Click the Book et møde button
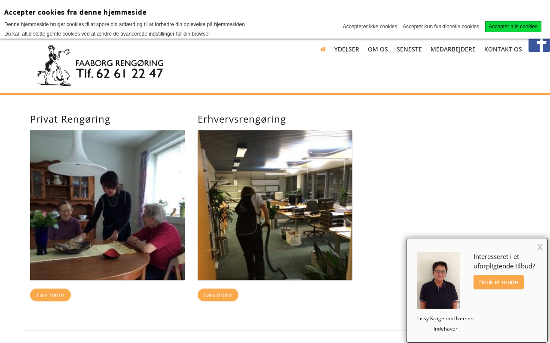The height and width of the screenshot is (343, 550). coord(498,282)
